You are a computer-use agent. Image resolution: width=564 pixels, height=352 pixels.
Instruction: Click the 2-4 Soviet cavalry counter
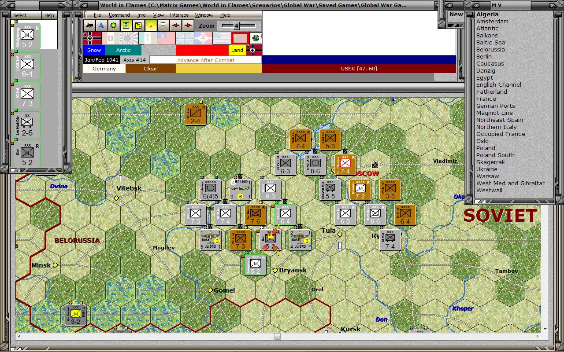(195, 114)
